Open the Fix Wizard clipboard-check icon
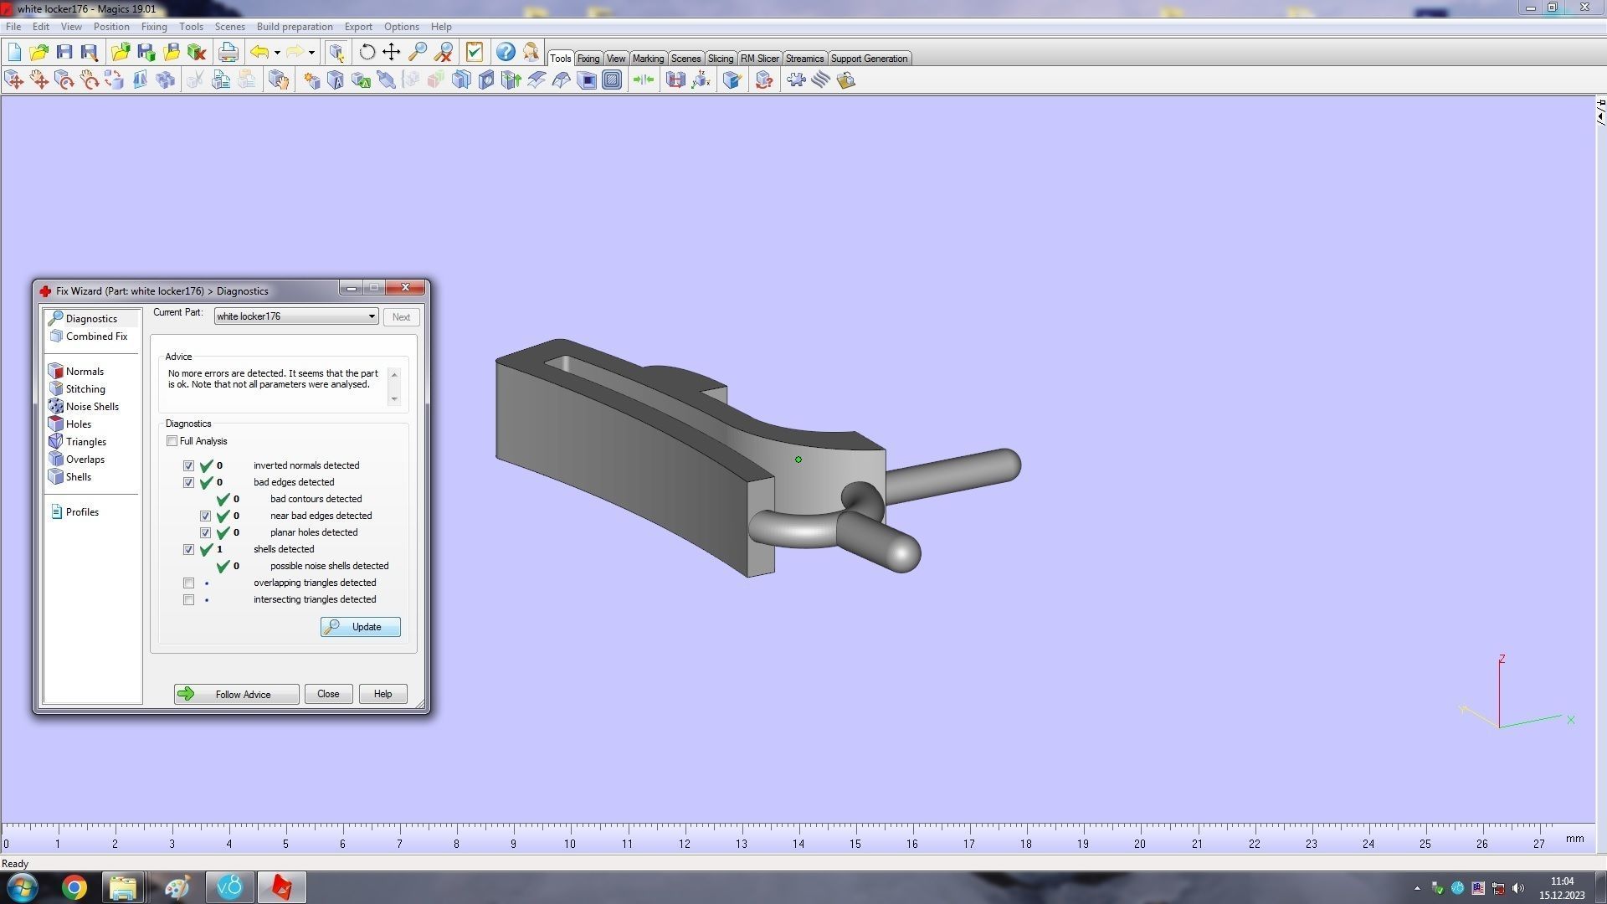 click(x=475, y=53)
